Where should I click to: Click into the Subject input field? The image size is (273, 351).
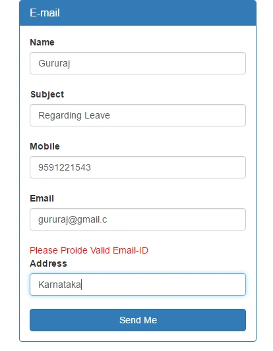138,115
